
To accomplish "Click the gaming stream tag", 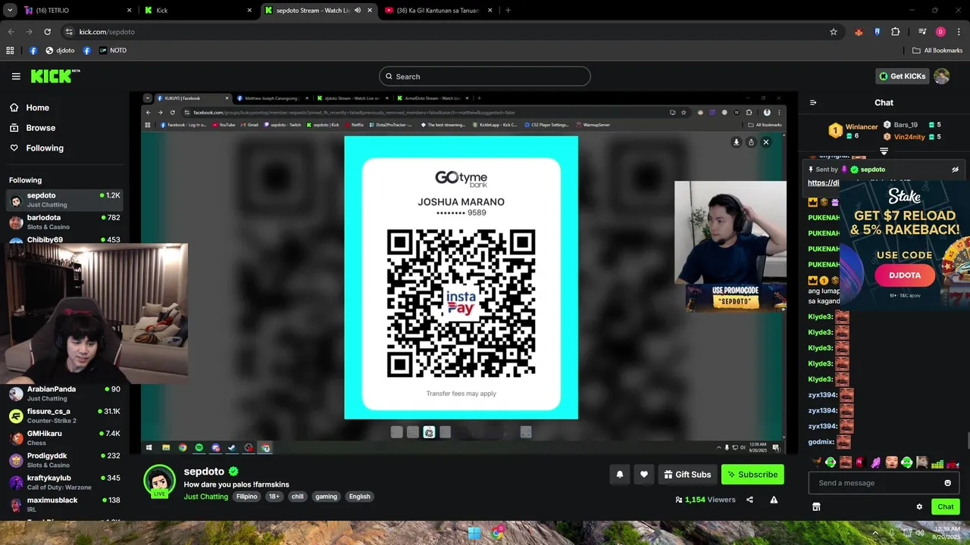I will (326, 497).
